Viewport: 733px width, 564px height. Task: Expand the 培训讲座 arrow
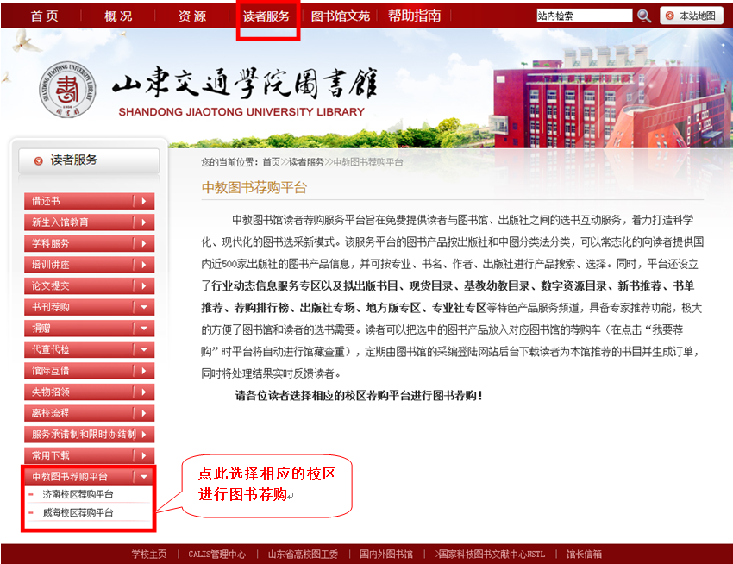(x=144, y=265)
